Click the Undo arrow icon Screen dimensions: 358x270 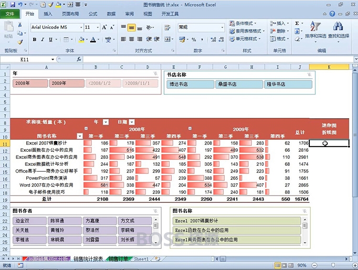coord(21,4)
